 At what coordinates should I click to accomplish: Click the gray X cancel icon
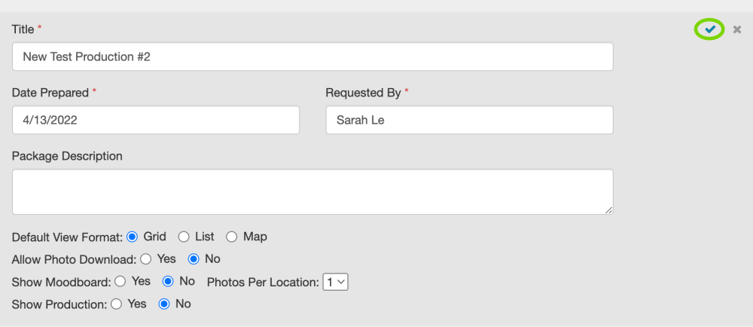737,29
